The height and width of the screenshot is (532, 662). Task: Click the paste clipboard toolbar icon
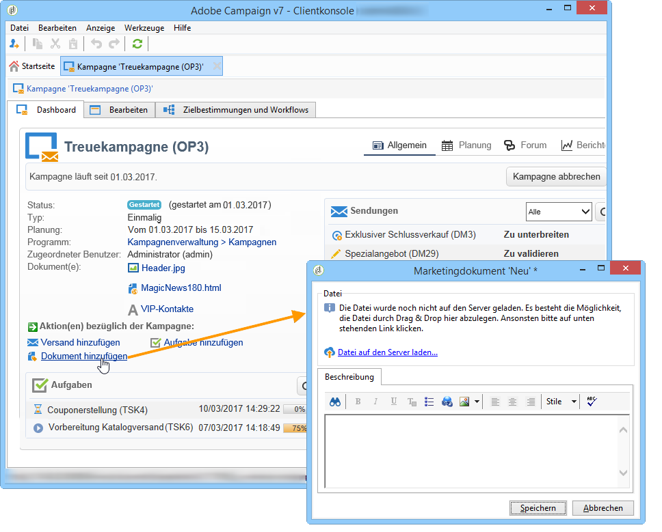(73, 44)
